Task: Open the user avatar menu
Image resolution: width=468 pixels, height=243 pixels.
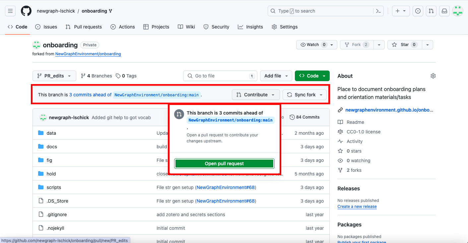Action: click(x=458, y=11)
